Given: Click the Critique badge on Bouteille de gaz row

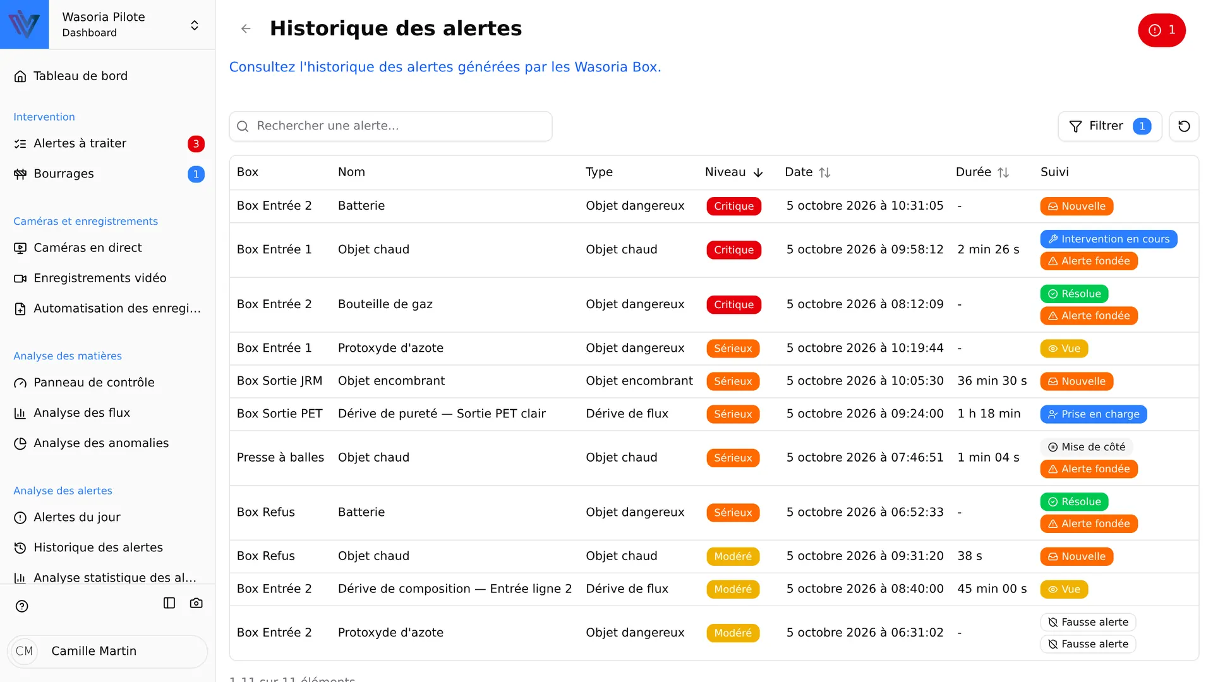Looking at the screenshot, I should [733, 305].
